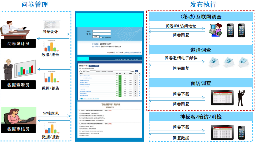Viewport: 259px width, 143px height.
Task: Click the 数据查看员 black label
Action: [x=18, y=85]
